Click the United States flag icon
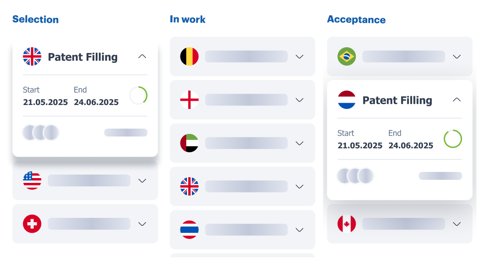 click(x=32, y=180)
